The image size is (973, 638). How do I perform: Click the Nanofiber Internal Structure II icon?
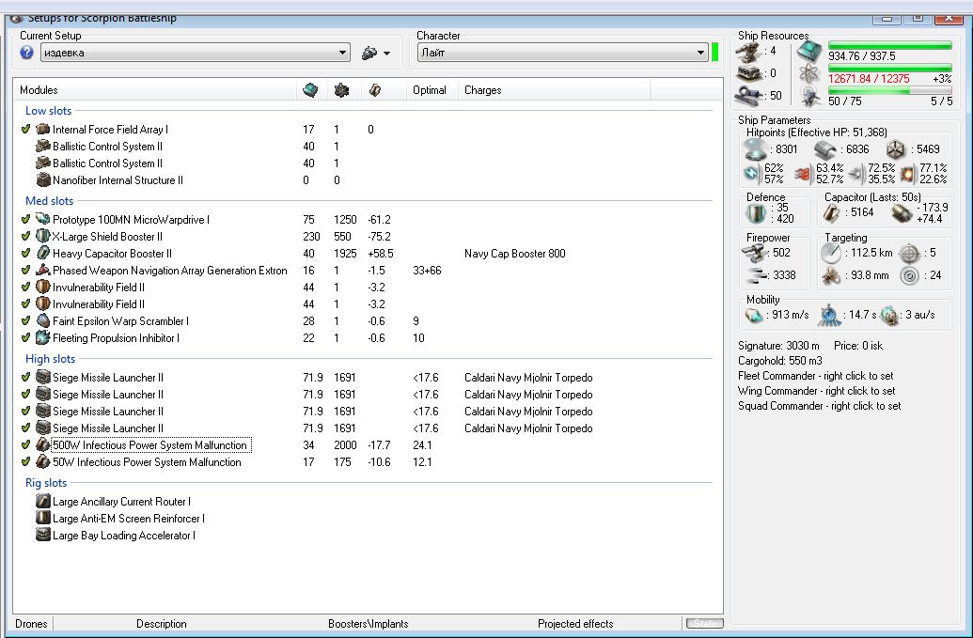pyautogui.click(x=42, y=180)
